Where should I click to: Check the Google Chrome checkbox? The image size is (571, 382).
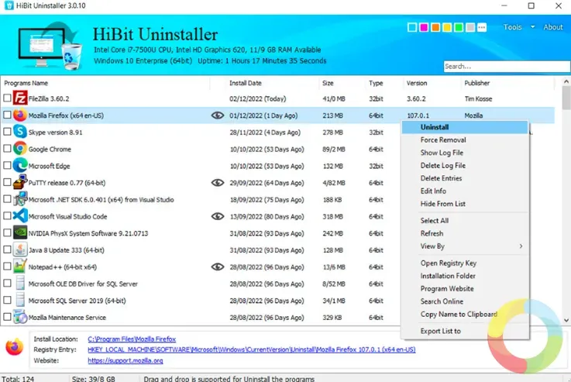point(7,149)
